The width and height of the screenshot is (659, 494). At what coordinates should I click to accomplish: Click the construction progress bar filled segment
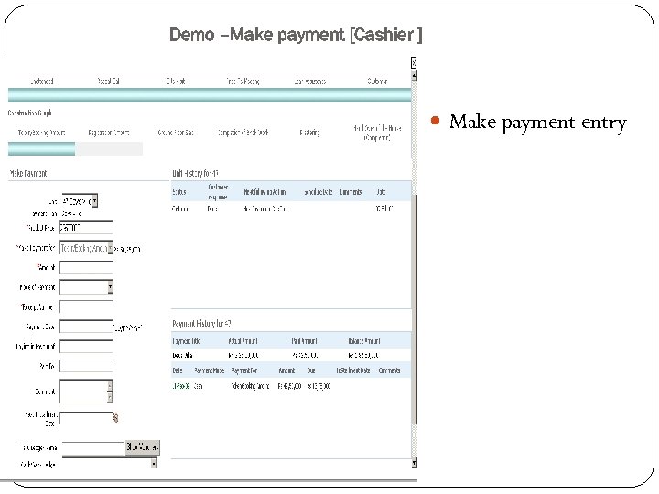pyautogui.click(x=41, y=149)
